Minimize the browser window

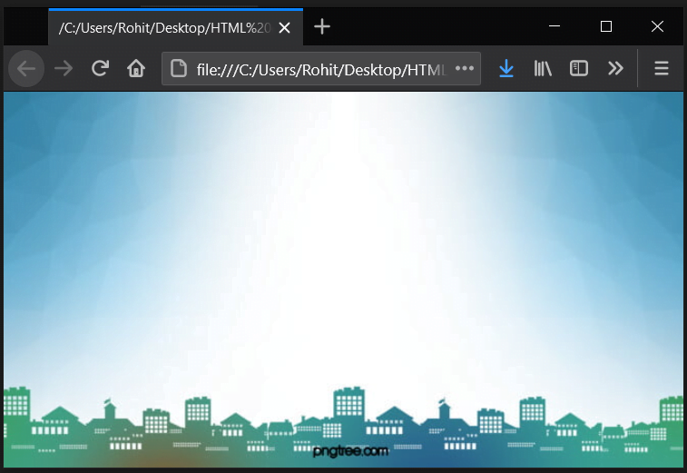555,26
